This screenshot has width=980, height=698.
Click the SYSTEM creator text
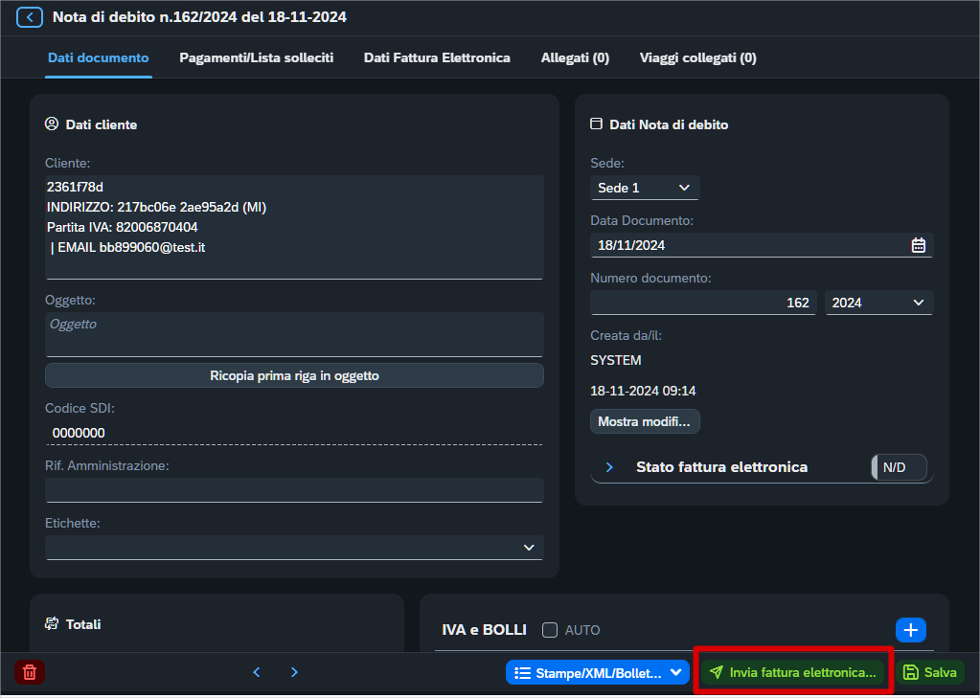pos(616,361)
